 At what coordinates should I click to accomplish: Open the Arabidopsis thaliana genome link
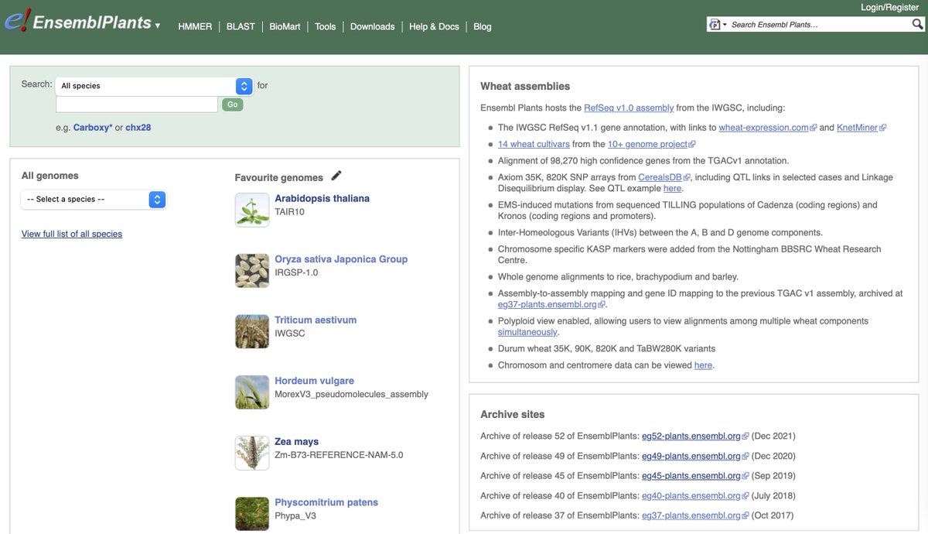tap(322, 199)
